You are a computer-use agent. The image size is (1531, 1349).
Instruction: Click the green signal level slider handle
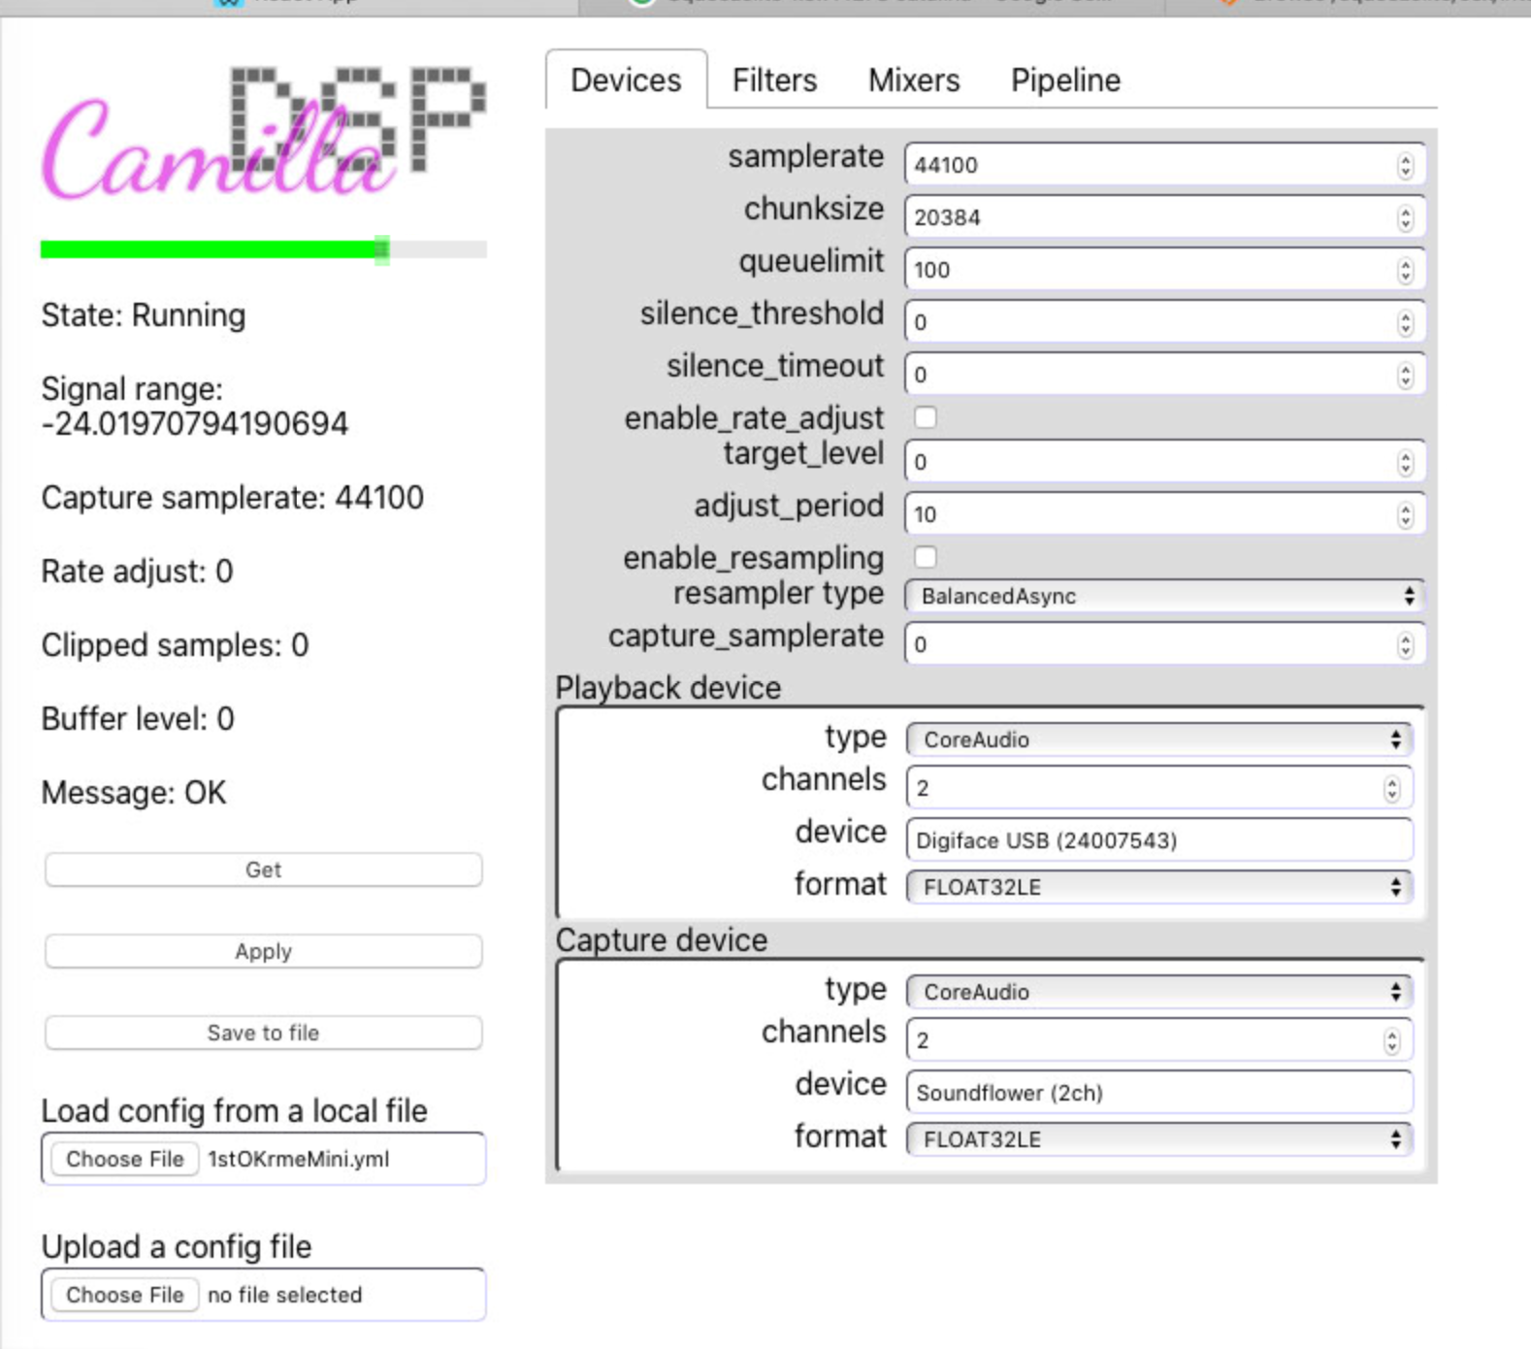(382, 249)
